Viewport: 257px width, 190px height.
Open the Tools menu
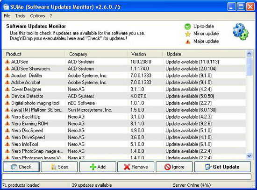point(20,16)
